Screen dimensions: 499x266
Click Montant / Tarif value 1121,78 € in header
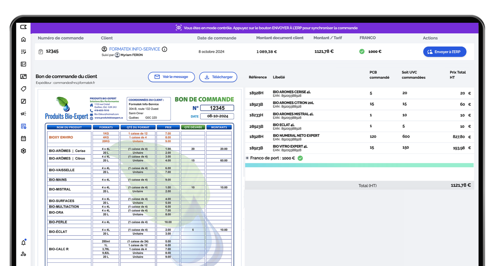coord(324,51)
